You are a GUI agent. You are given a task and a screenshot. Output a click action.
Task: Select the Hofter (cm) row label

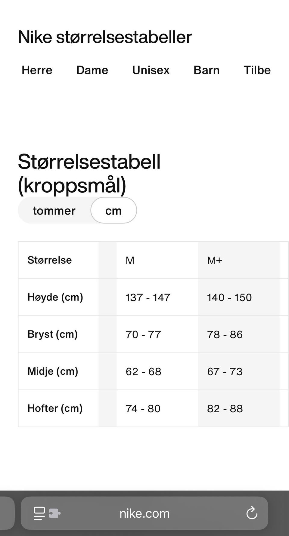pos(55,408)
